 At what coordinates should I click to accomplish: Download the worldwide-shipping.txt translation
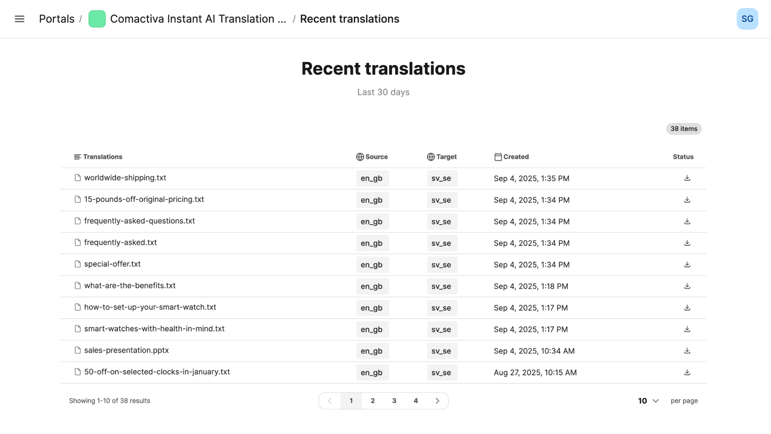[x=687, y=178]
